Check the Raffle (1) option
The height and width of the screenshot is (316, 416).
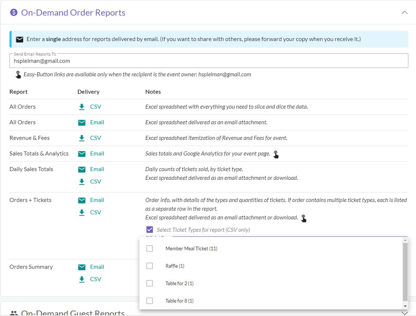tap(150, 266)
